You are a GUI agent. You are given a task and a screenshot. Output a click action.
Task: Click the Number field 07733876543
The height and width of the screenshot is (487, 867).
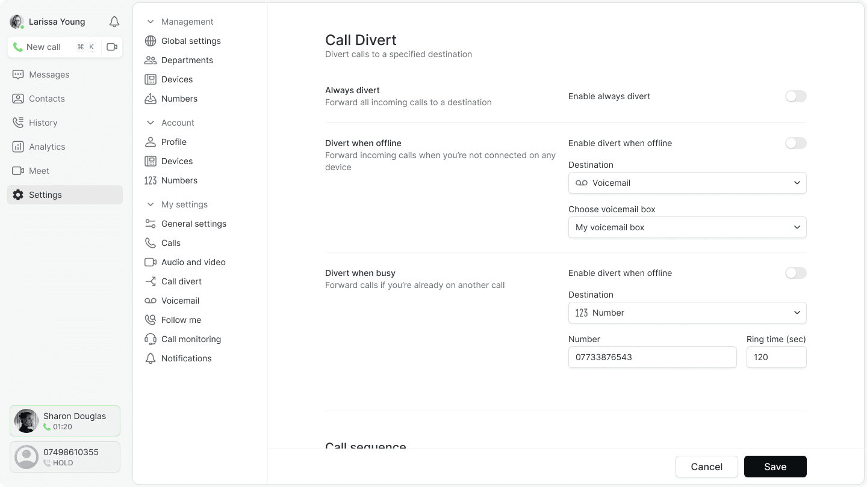point(652,357)
